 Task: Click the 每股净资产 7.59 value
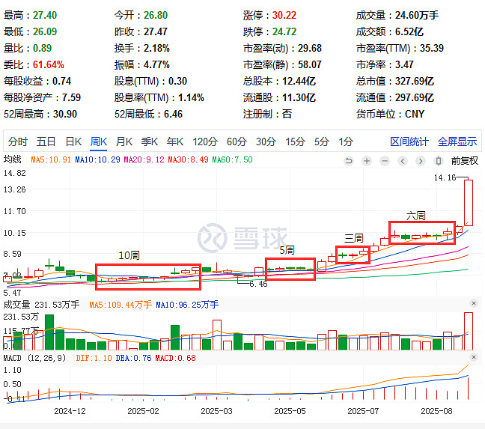[x=71, y=98]
